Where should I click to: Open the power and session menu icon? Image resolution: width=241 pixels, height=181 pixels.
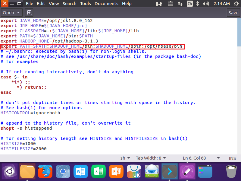(x=236, y=4)
